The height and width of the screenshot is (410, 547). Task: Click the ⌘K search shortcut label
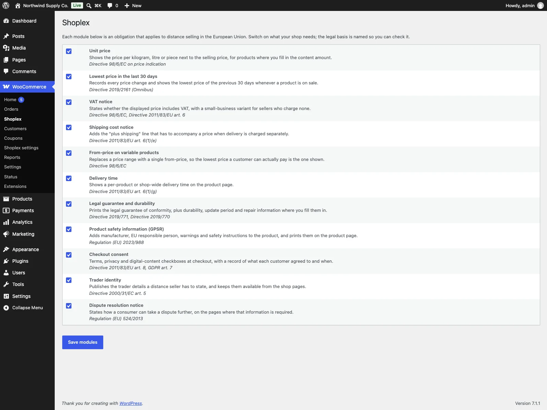click(x=98, y=5)
